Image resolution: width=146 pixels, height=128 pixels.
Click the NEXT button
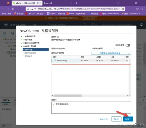coord(128,119)
